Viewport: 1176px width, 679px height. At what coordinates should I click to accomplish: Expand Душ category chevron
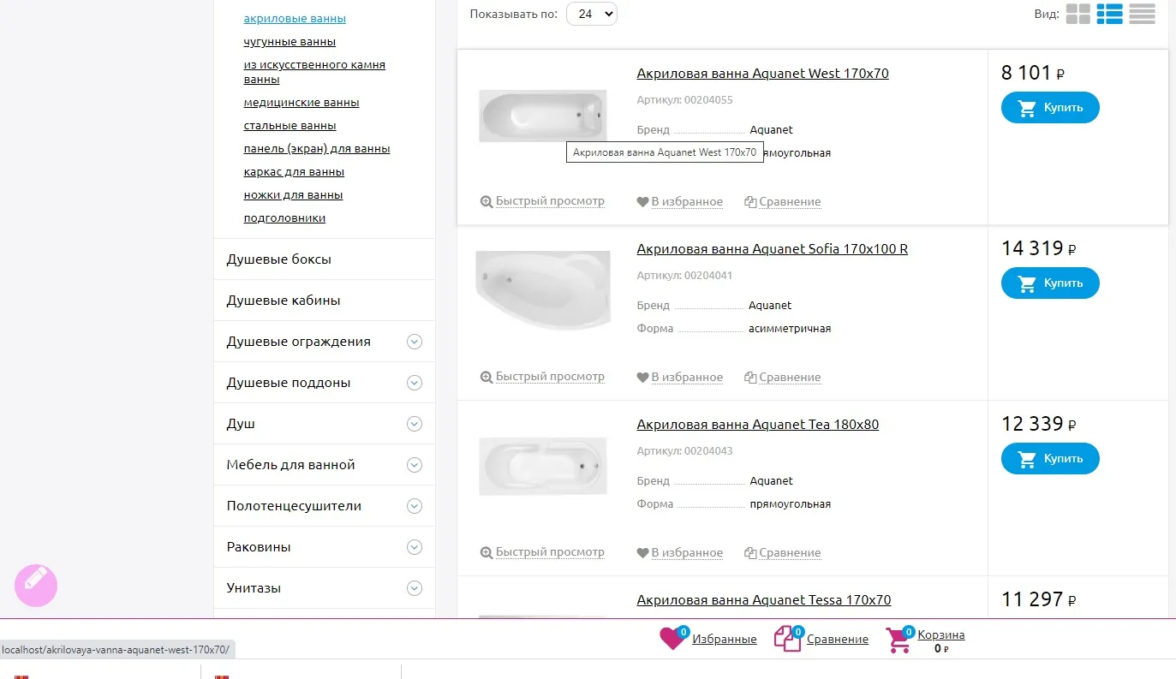(x=415, y=424)
